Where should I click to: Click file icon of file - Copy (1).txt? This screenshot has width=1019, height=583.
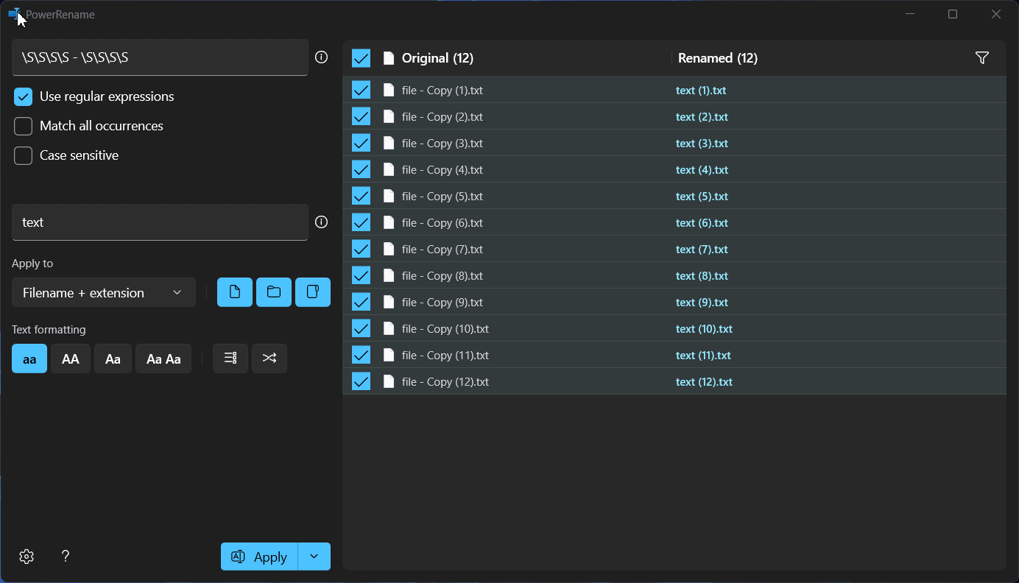pyautogui.click(x=389, y=91)
